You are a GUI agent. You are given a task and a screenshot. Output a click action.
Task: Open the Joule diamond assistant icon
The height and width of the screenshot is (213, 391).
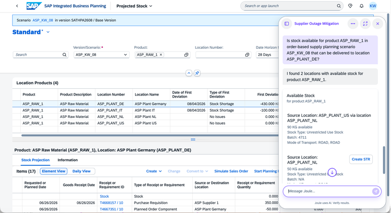coord(350,6)
